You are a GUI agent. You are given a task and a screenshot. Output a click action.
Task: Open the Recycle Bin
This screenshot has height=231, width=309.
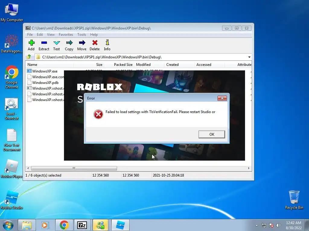click(x=294, y=200)
